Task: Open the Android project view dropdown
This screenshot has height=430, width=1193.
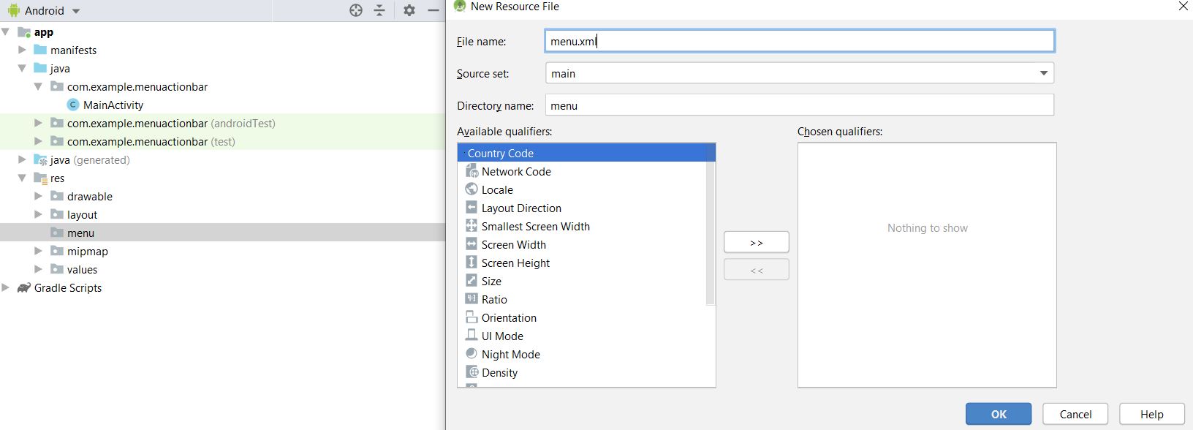Action: click(76, 11)
